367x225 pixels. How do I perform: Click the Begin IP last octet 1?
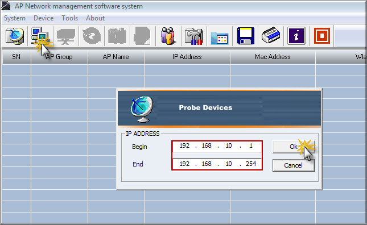tap(251, 146)
